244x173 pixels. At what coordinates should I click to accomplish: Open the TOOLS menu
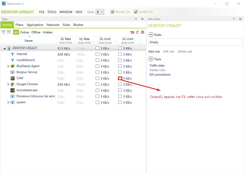click(52, 12)
